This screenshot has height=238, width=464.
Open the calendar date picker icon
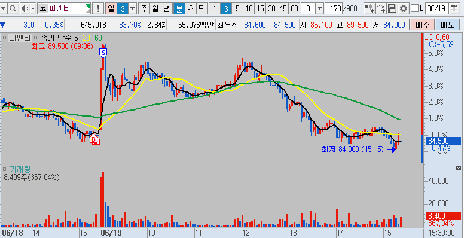pyautogui.click(x=454, y=8)
